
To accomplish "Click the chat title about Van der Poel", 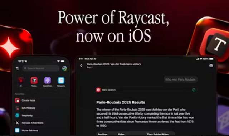I will click(x=114, y=64).
